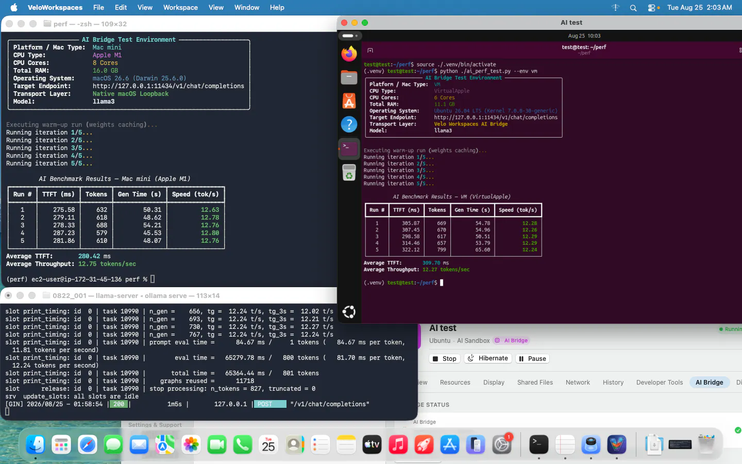Launch Photos from the Dock
This screenshot has width=742, height=464.
(191, 444)
